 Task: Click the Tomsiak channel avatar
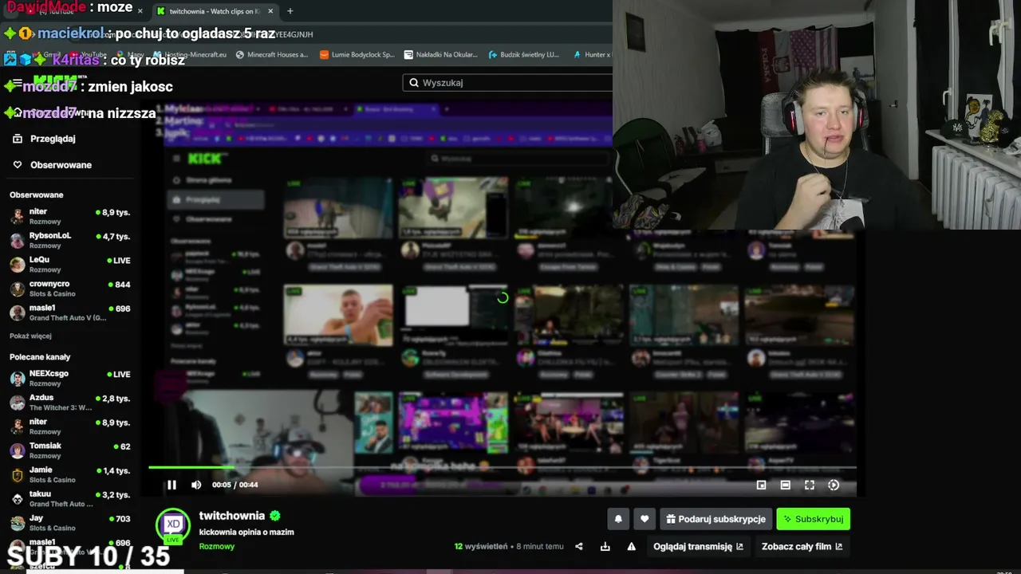(x=18, y=451)
